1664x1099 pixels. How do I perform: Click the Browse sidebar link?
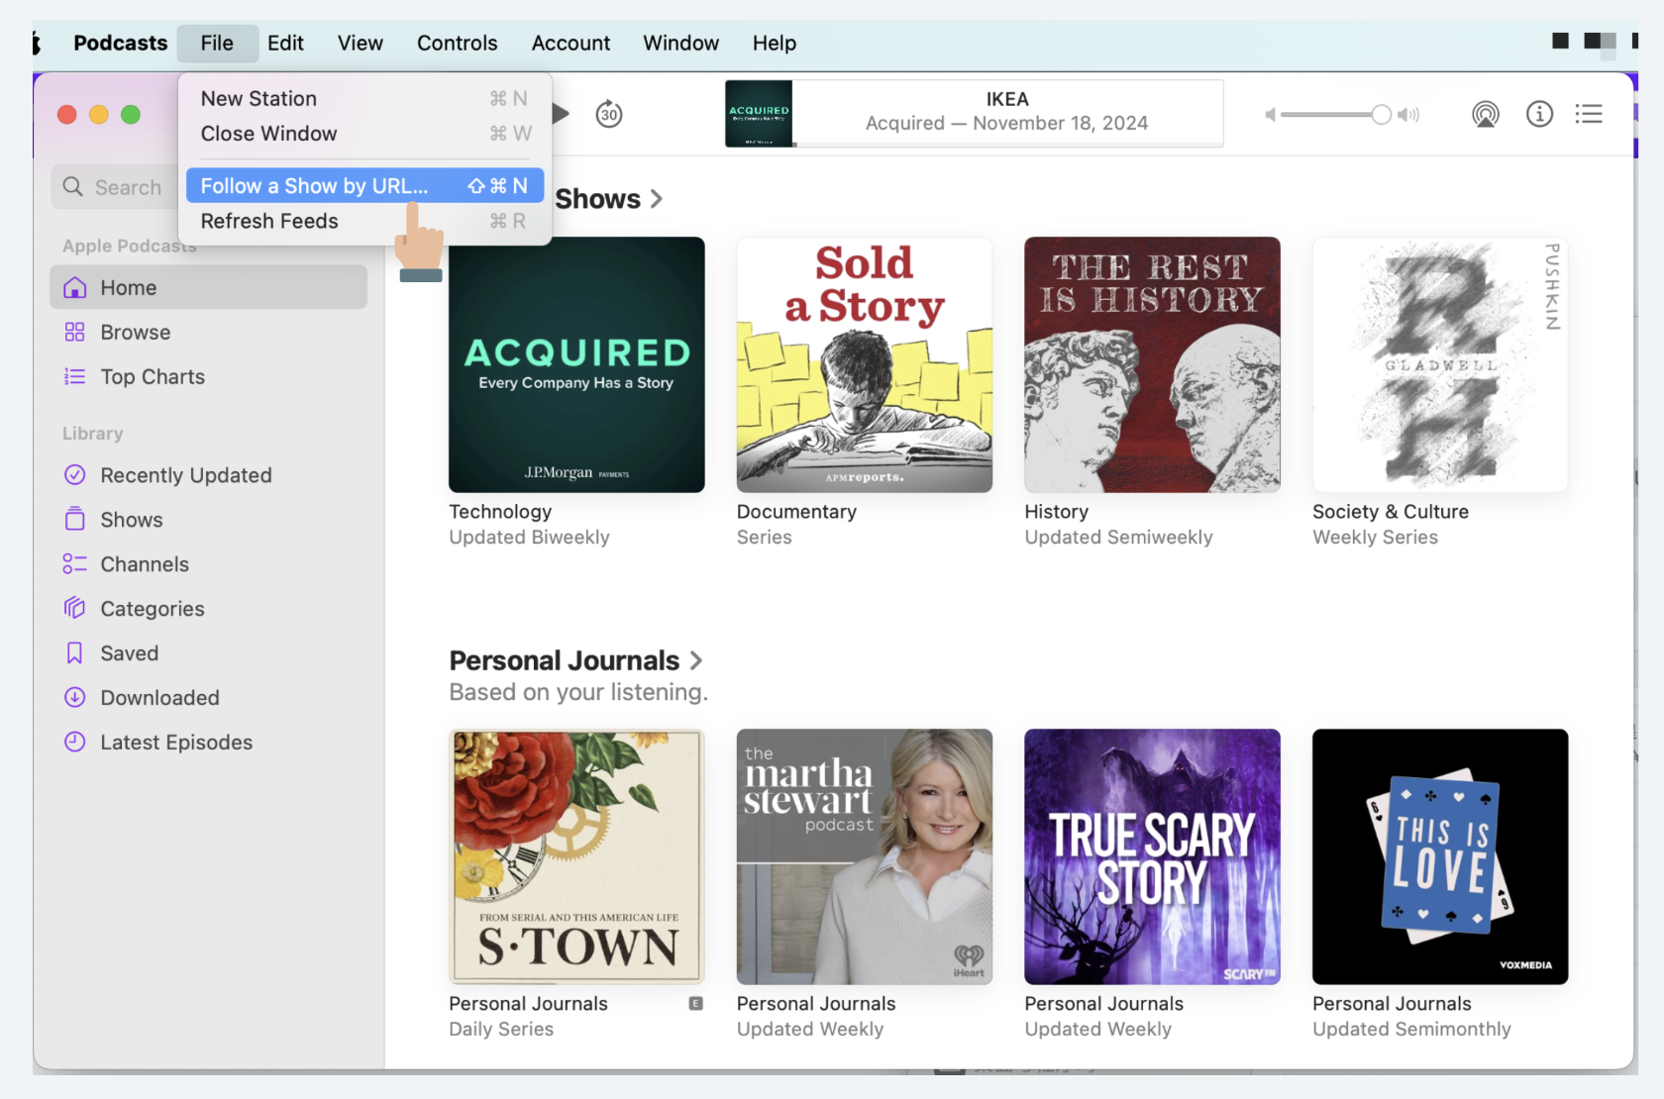[135, 333]
